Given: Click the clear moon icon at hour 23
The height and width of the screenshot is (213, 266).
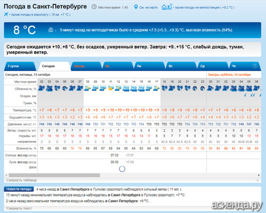Looking at the screenshot, I should [203, 88].
